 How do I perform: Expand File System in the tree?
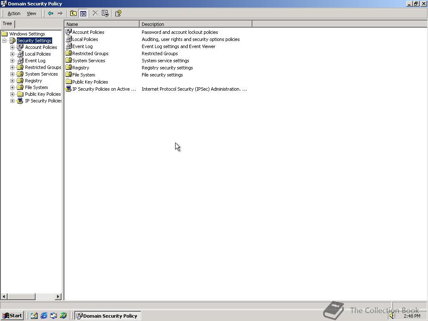tap(12, 87)
